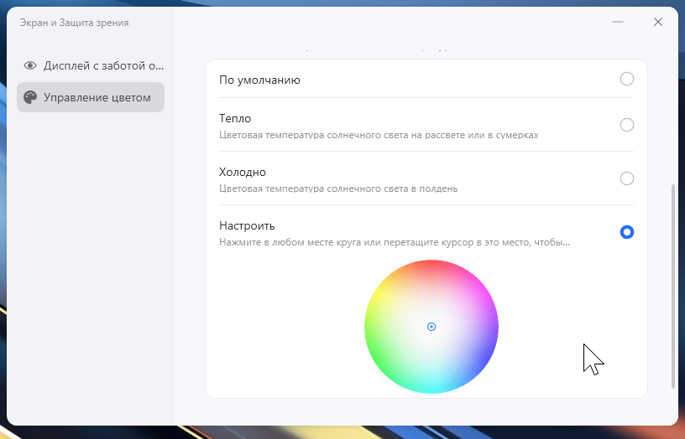685x439 pixels.
Task: Minimize the Экран и Защита зрения window
Action: click(x=618, y=22)
